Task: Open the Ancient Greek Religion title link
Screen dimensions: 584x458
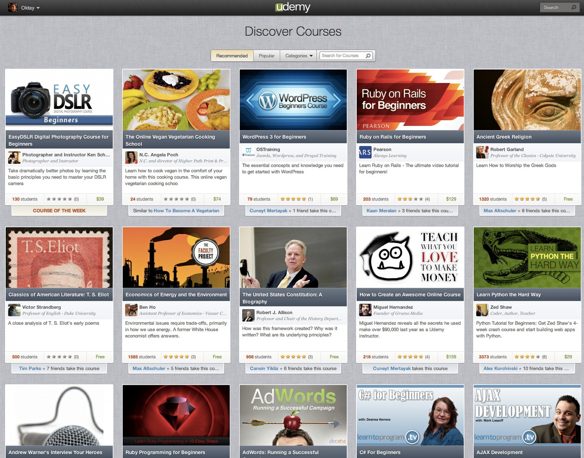Action: click(504, 137)
